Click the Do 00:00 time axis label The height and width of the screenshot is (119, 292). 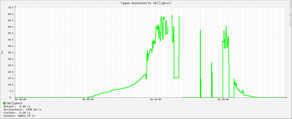pyautogui.click(x=20, y=100)
